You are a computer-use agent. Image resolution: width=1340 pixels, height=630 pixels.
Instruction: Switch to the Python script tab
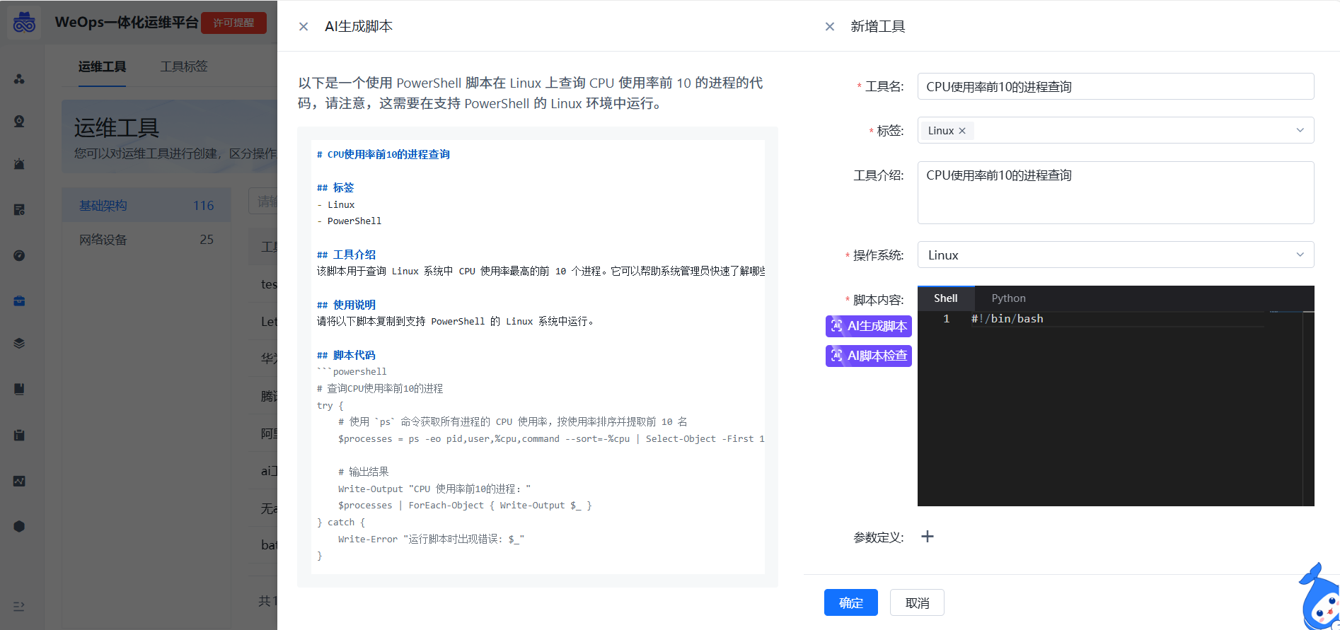click(1008, 298)
